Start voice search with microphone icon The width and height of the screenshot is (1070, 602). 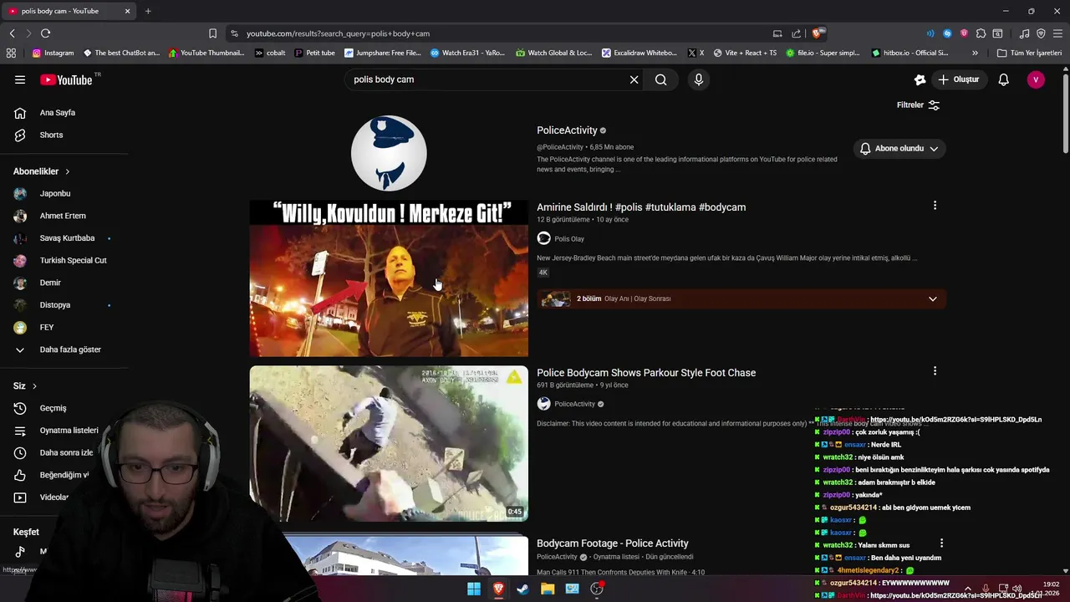(699, 79)
